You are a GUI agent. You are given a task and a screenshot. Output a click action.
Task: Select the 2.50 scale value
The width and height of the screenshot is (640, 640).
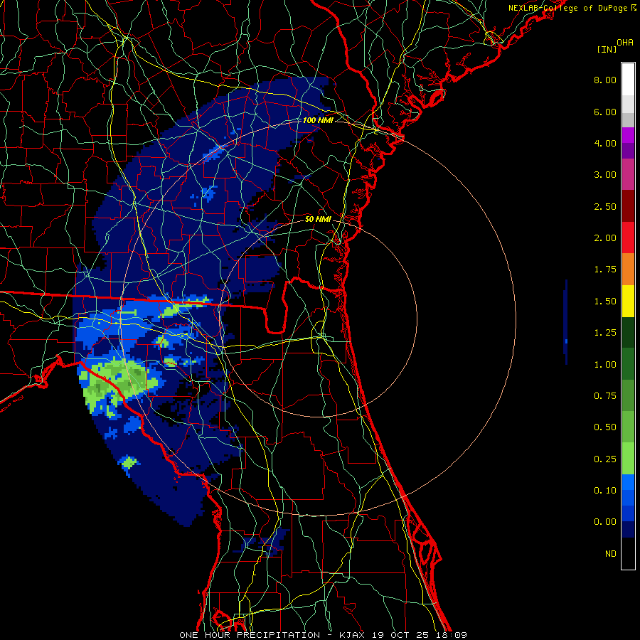(x=605, y=206)
